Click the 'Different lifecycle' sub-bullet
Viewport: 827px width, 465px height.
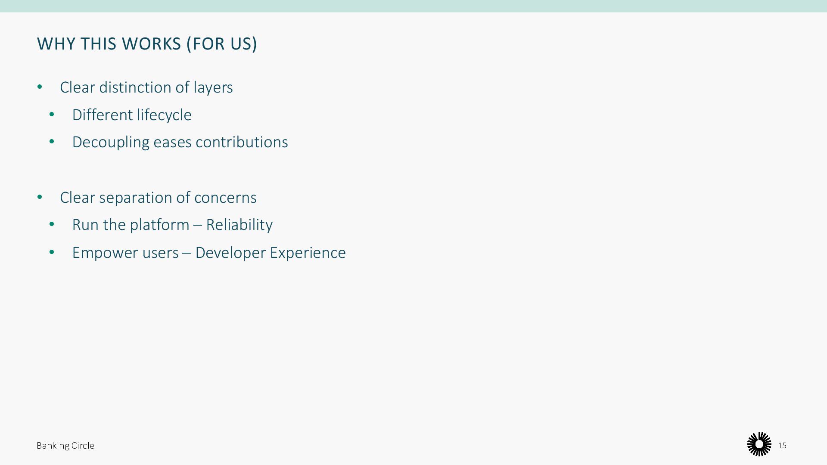132,115
